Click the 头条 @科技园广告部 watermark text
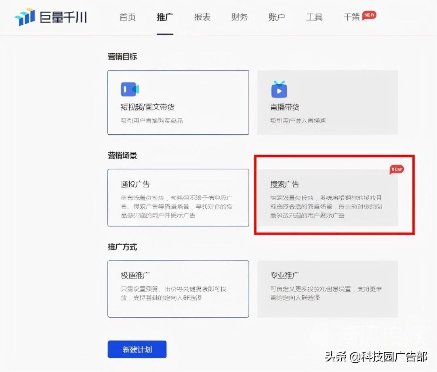The height and width of the screenshot is (372, 437). (x=376, y=357)
